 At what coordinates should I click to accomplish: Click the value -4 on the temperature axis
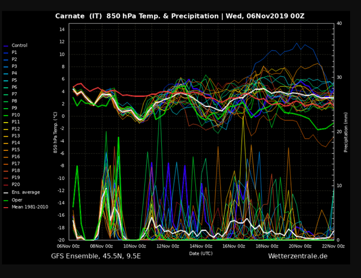(x=63, y=141)
